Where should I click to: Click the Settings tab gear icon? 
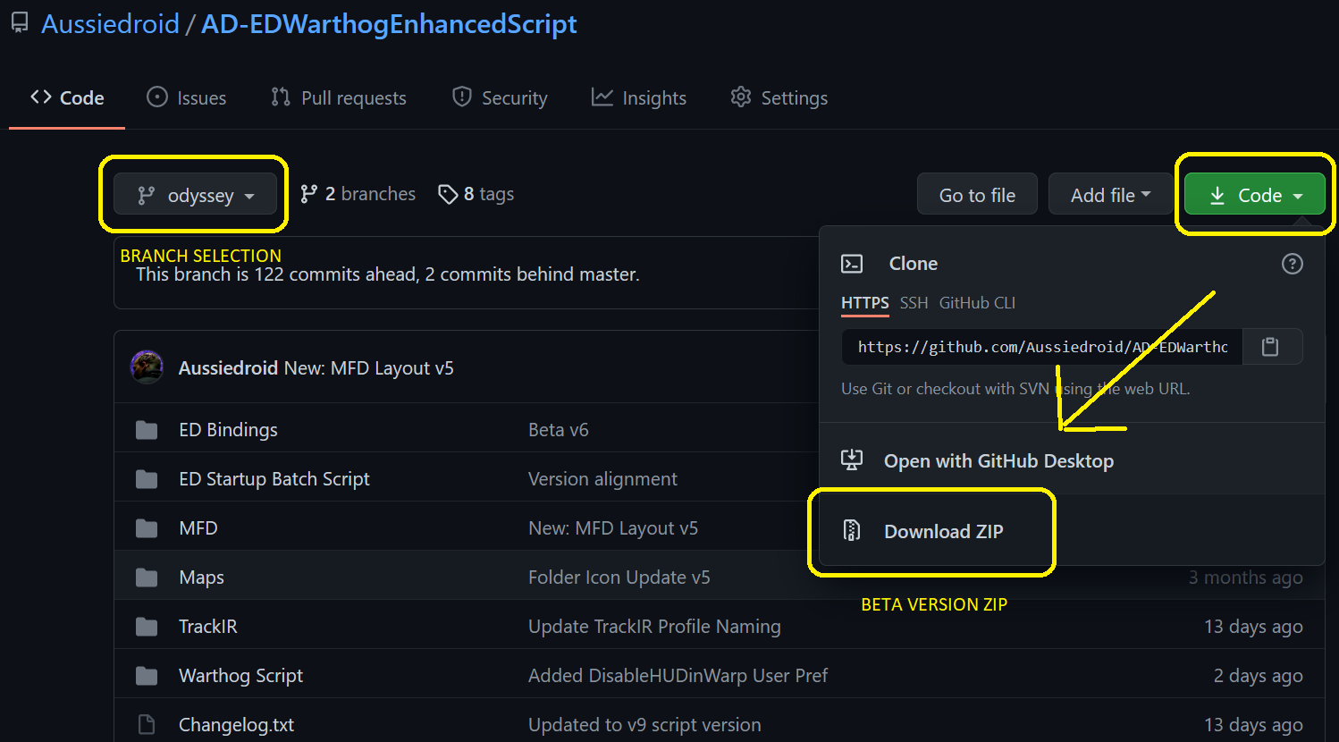pos(740,97)
